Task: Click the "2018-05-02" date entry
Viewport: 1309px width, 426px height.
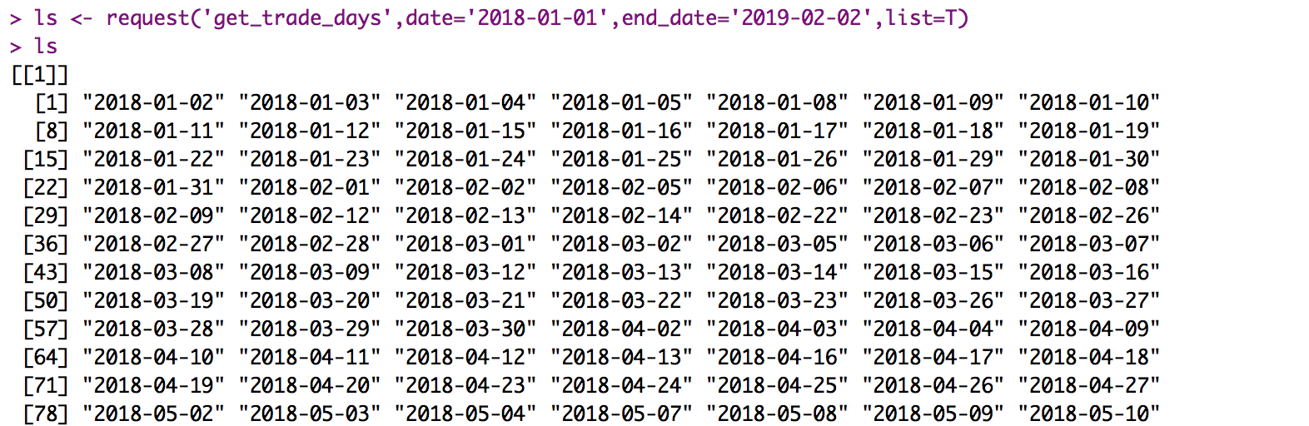Action: click(x=153, y=414)
